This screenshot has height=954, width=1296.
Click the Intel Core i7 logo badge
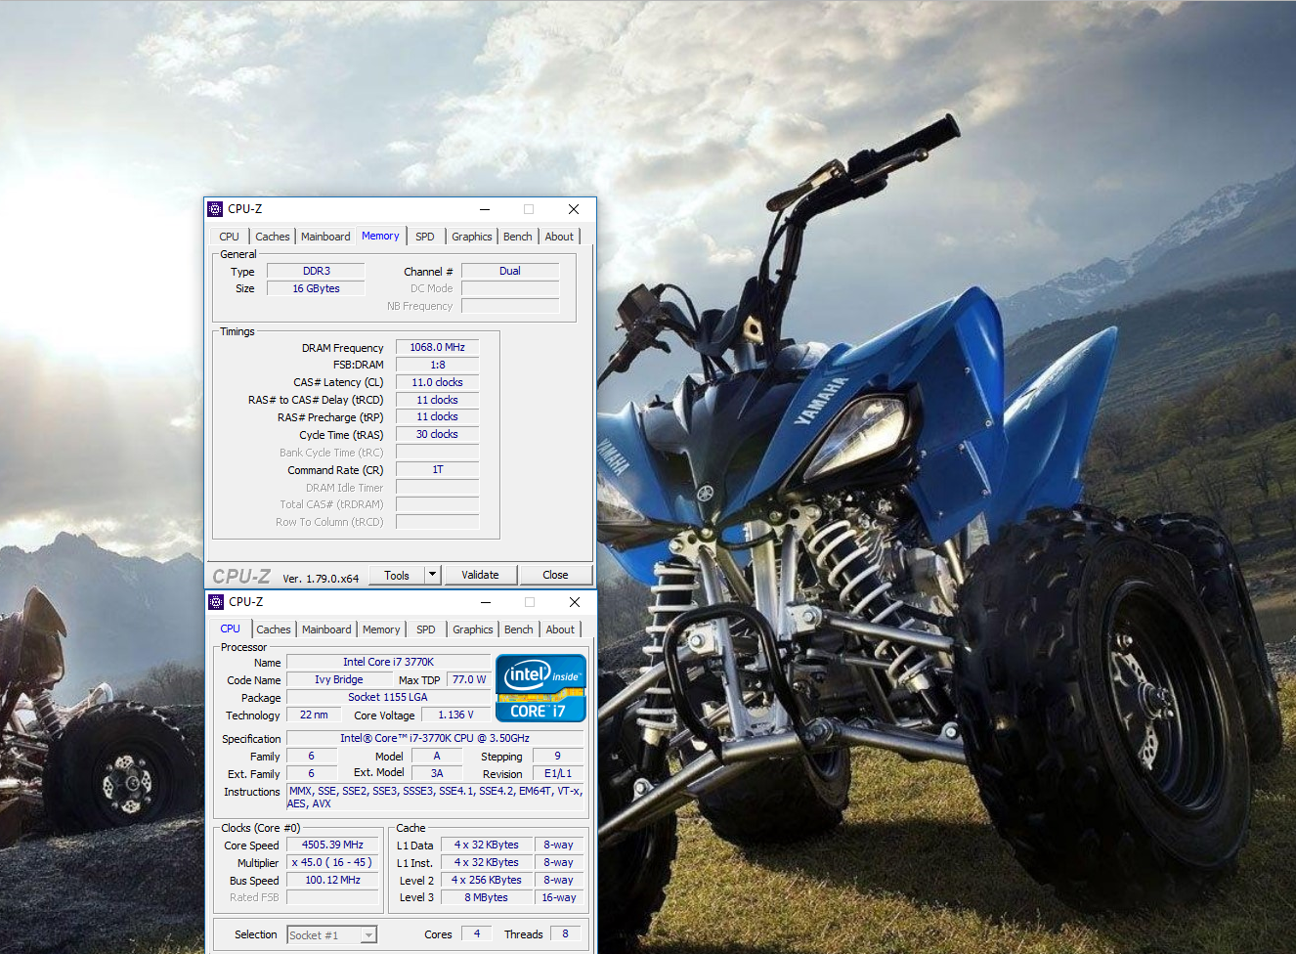pos(540,688)
